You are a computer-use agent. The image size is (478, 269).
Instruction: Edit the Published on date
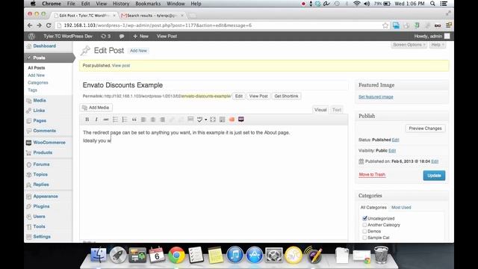(x=435, y=161)
